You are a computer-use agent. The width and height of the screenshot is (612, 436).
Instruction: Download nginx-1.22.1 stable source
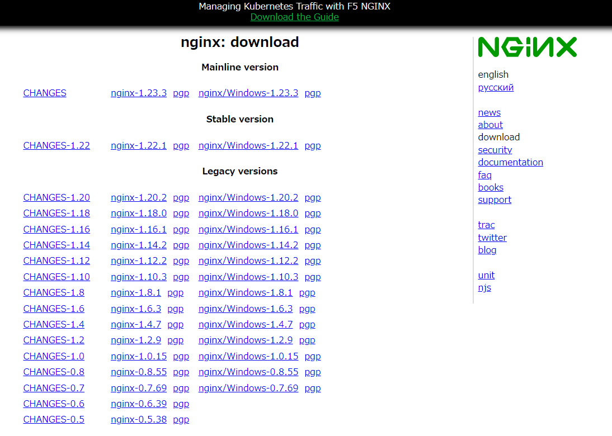(139, 145)
